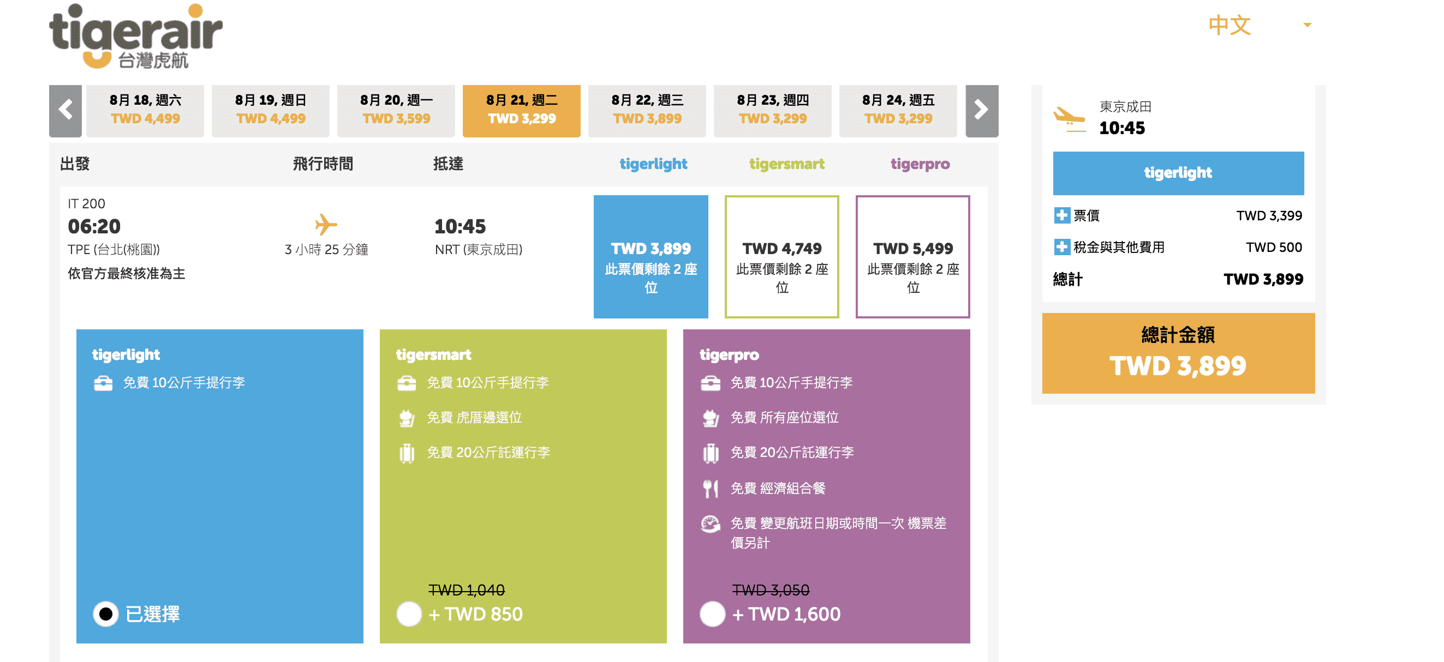Click the tigerpro checked luggage icon

coord(711,453)
